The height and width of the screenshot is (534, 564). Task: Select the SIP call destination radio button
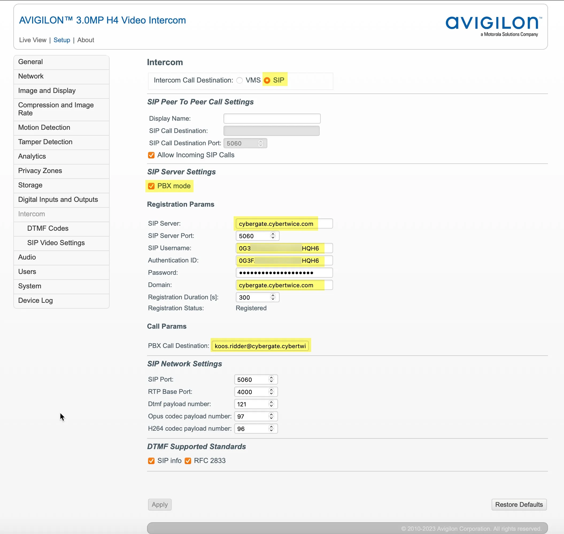click(x=267, y=81)
